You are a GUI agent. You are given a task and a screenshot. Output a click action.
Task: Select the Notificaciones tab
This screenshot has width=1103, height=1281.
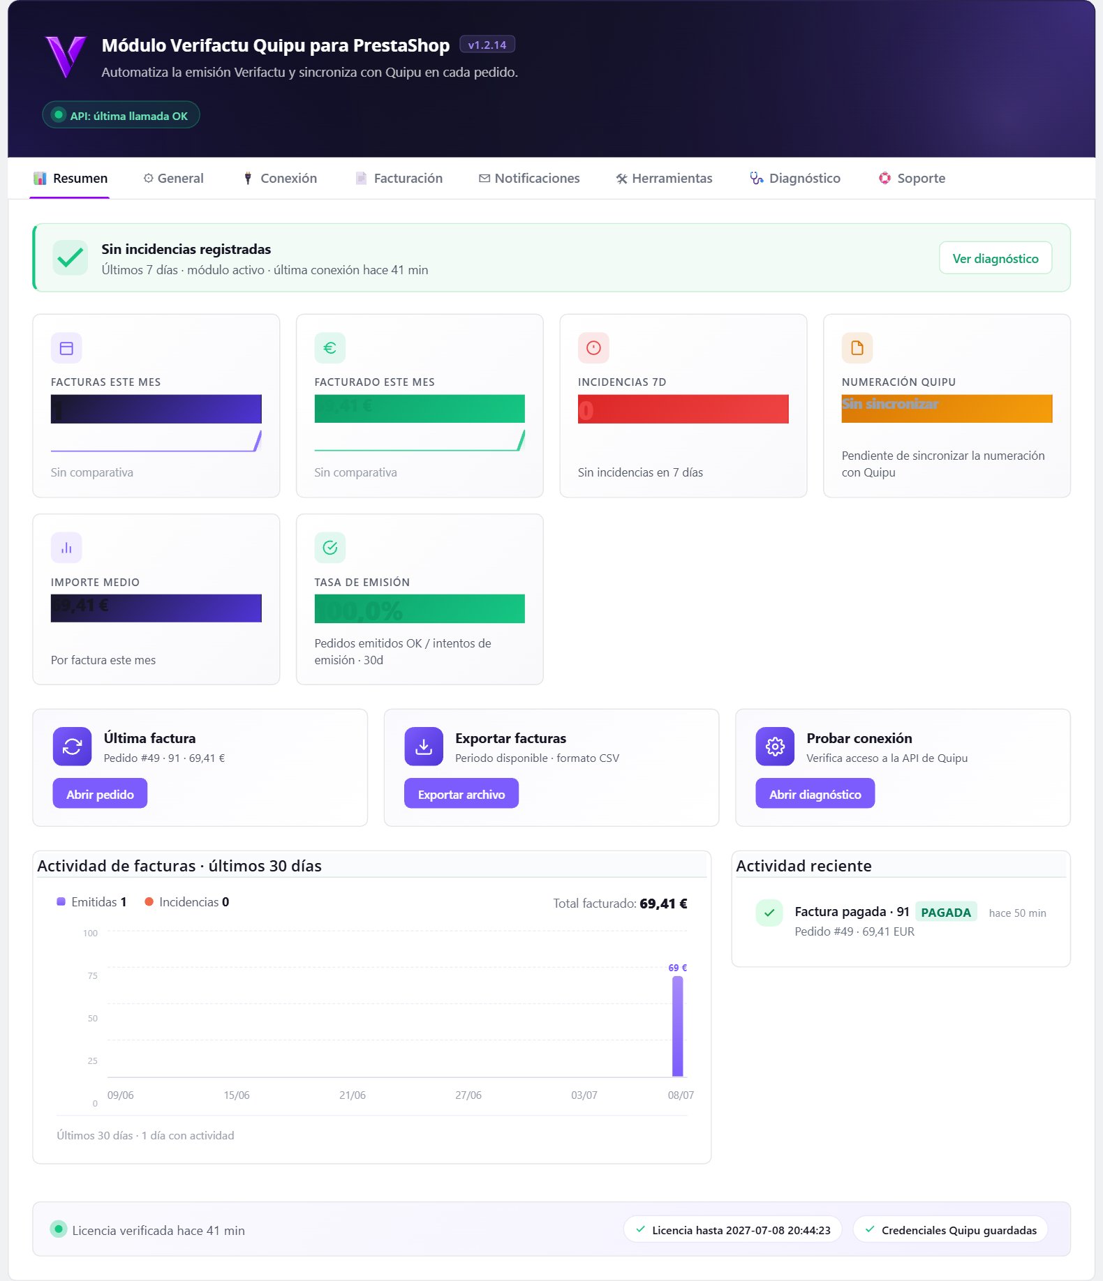529,179
